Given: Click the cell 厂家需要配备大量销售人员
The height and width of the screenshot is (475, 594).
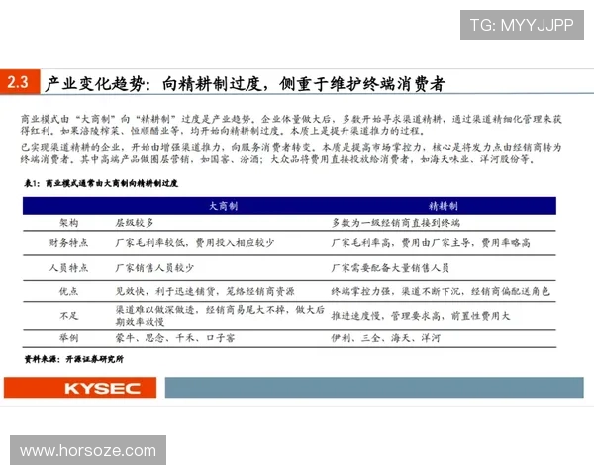Looking at the screenshot, I should pyautogui.click(x=390, y=268).
